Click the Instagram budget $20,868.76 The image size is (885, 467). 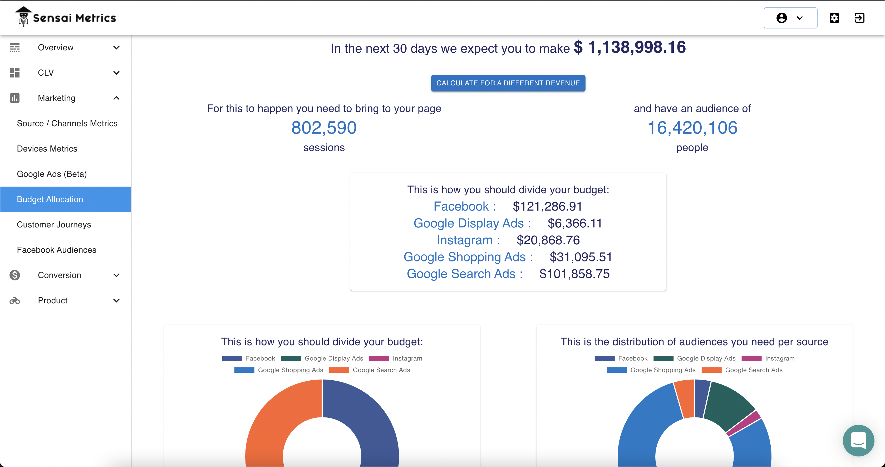(548, 240)
